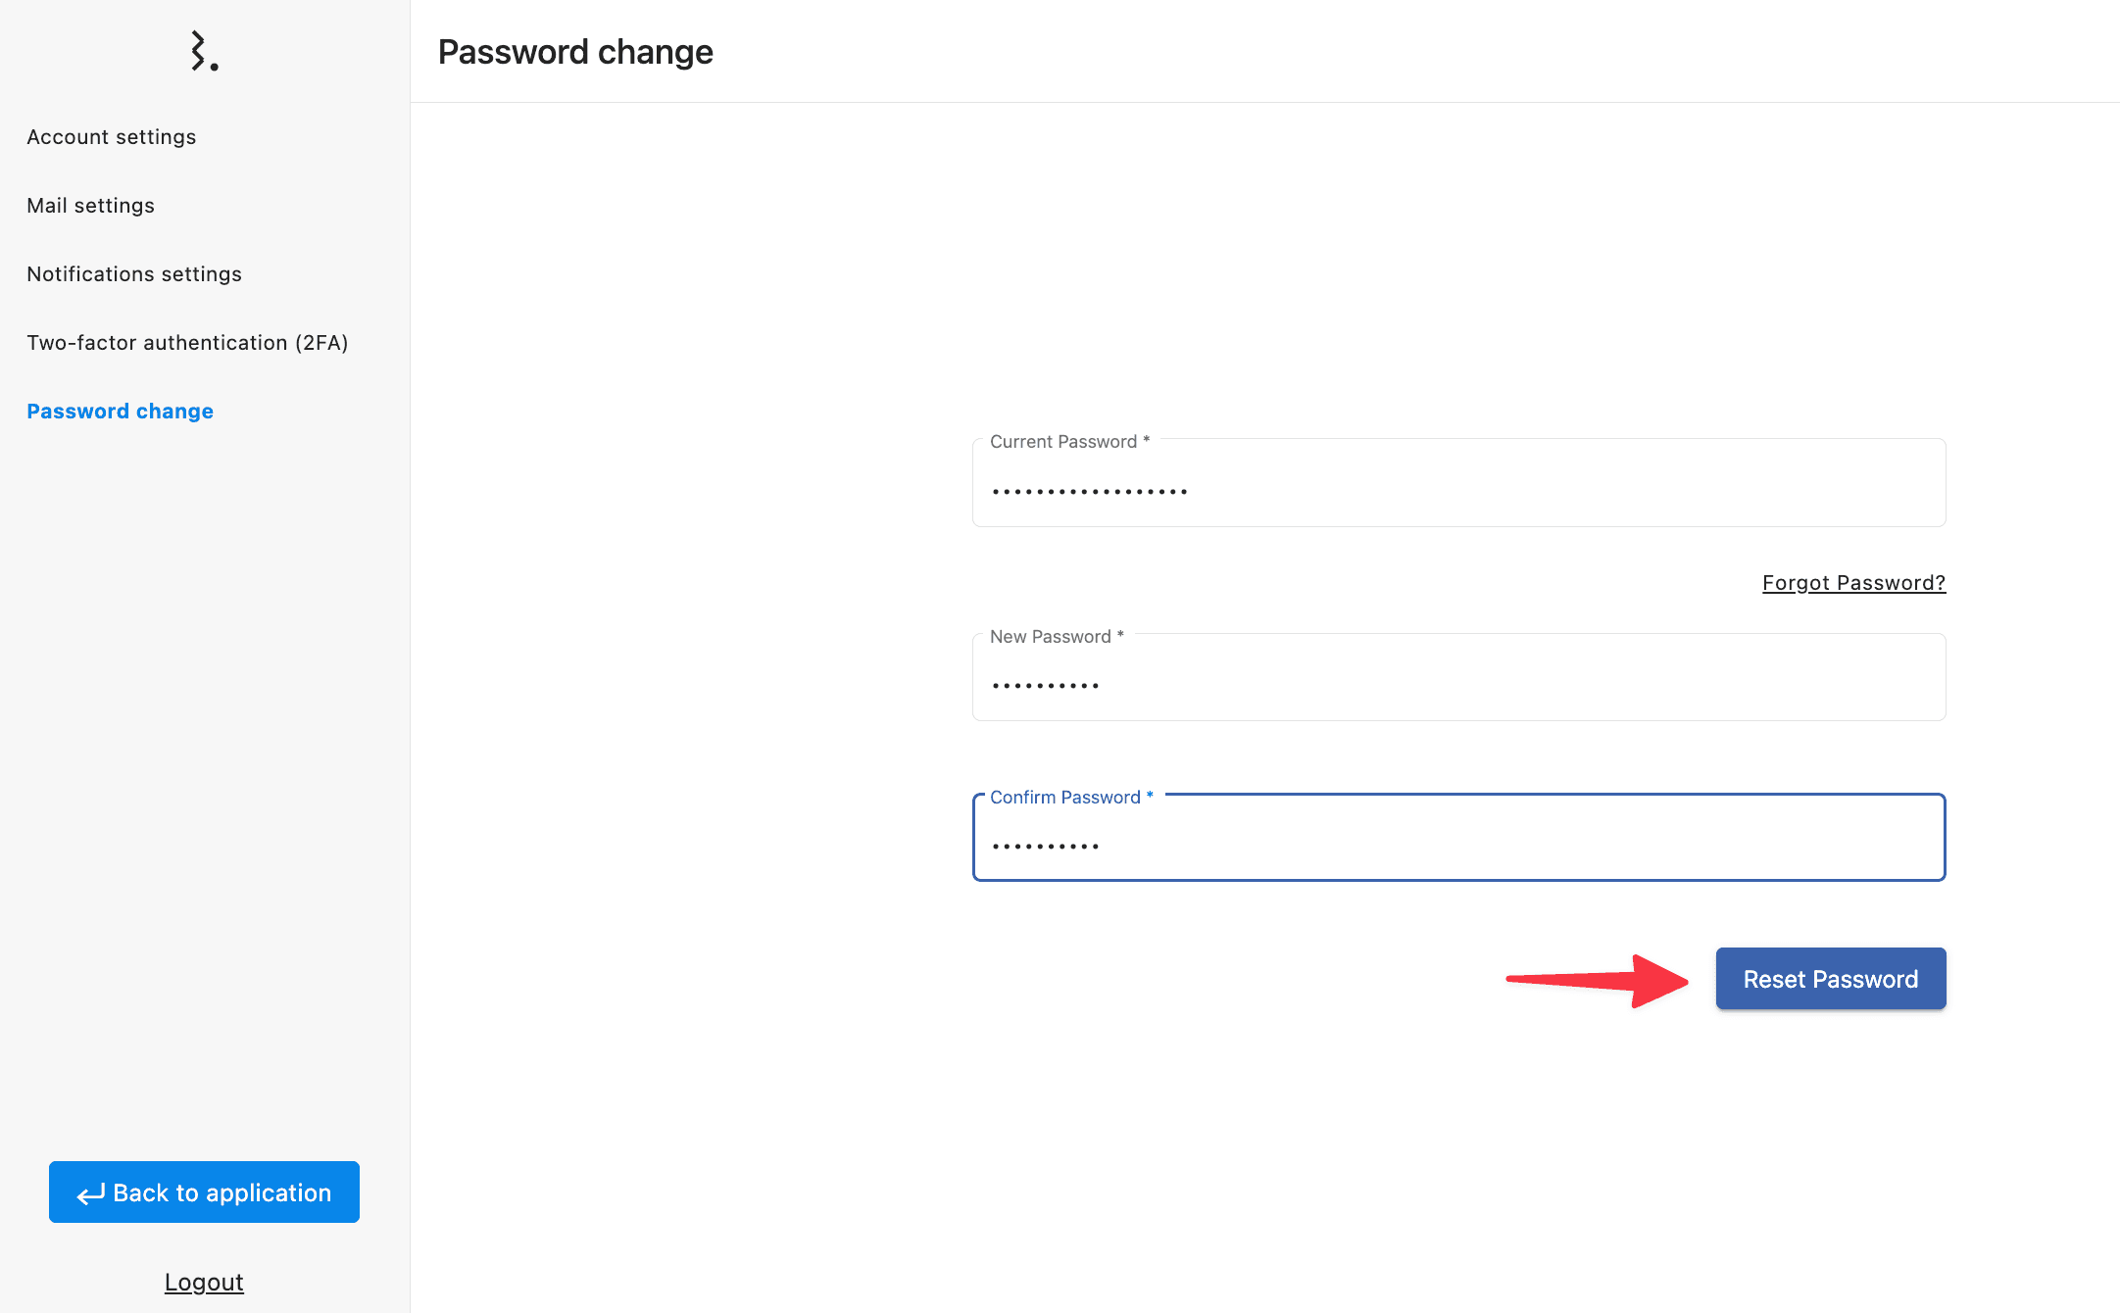Follow the Forgot Password? link
2120x1313 pixels.
[x=1853, y=583]
